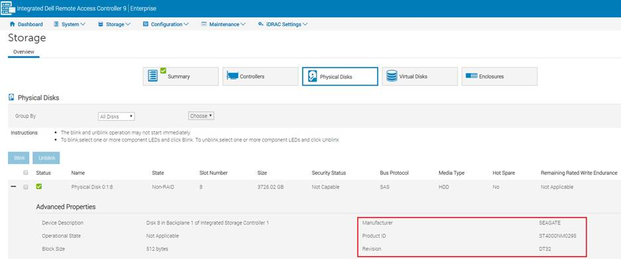
Task: Click the Configuration menu icon
Action: 145,24
